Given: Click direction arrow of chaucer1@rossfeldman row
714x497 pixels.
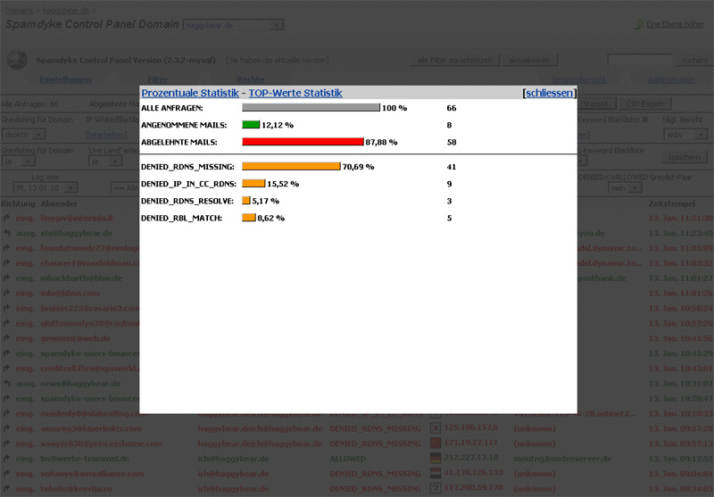Looking at the screenshot, I should point(6,263).
